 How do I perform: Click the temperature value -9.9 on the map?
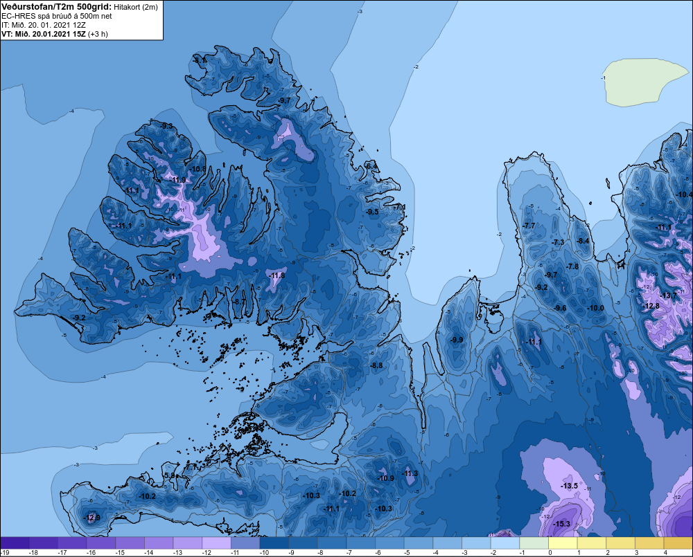click(x=457, y=340)
